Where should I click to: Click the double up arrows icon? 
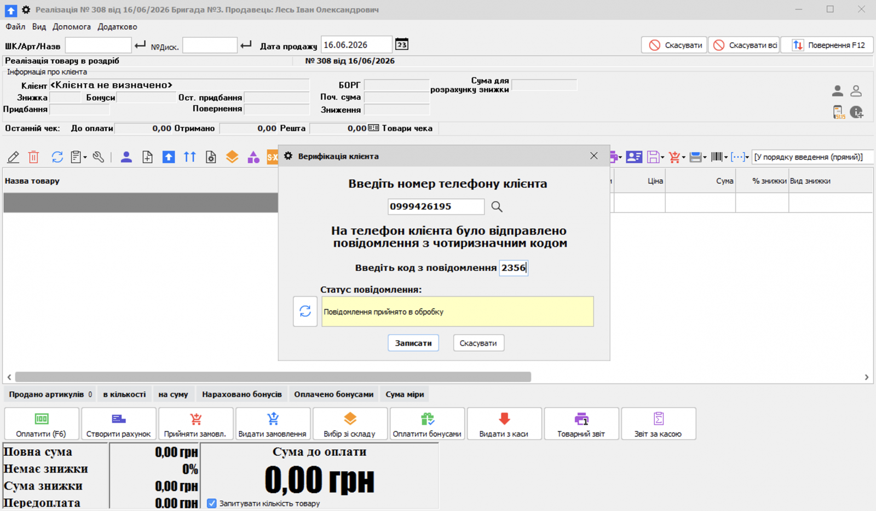click(x=189, y=158)
